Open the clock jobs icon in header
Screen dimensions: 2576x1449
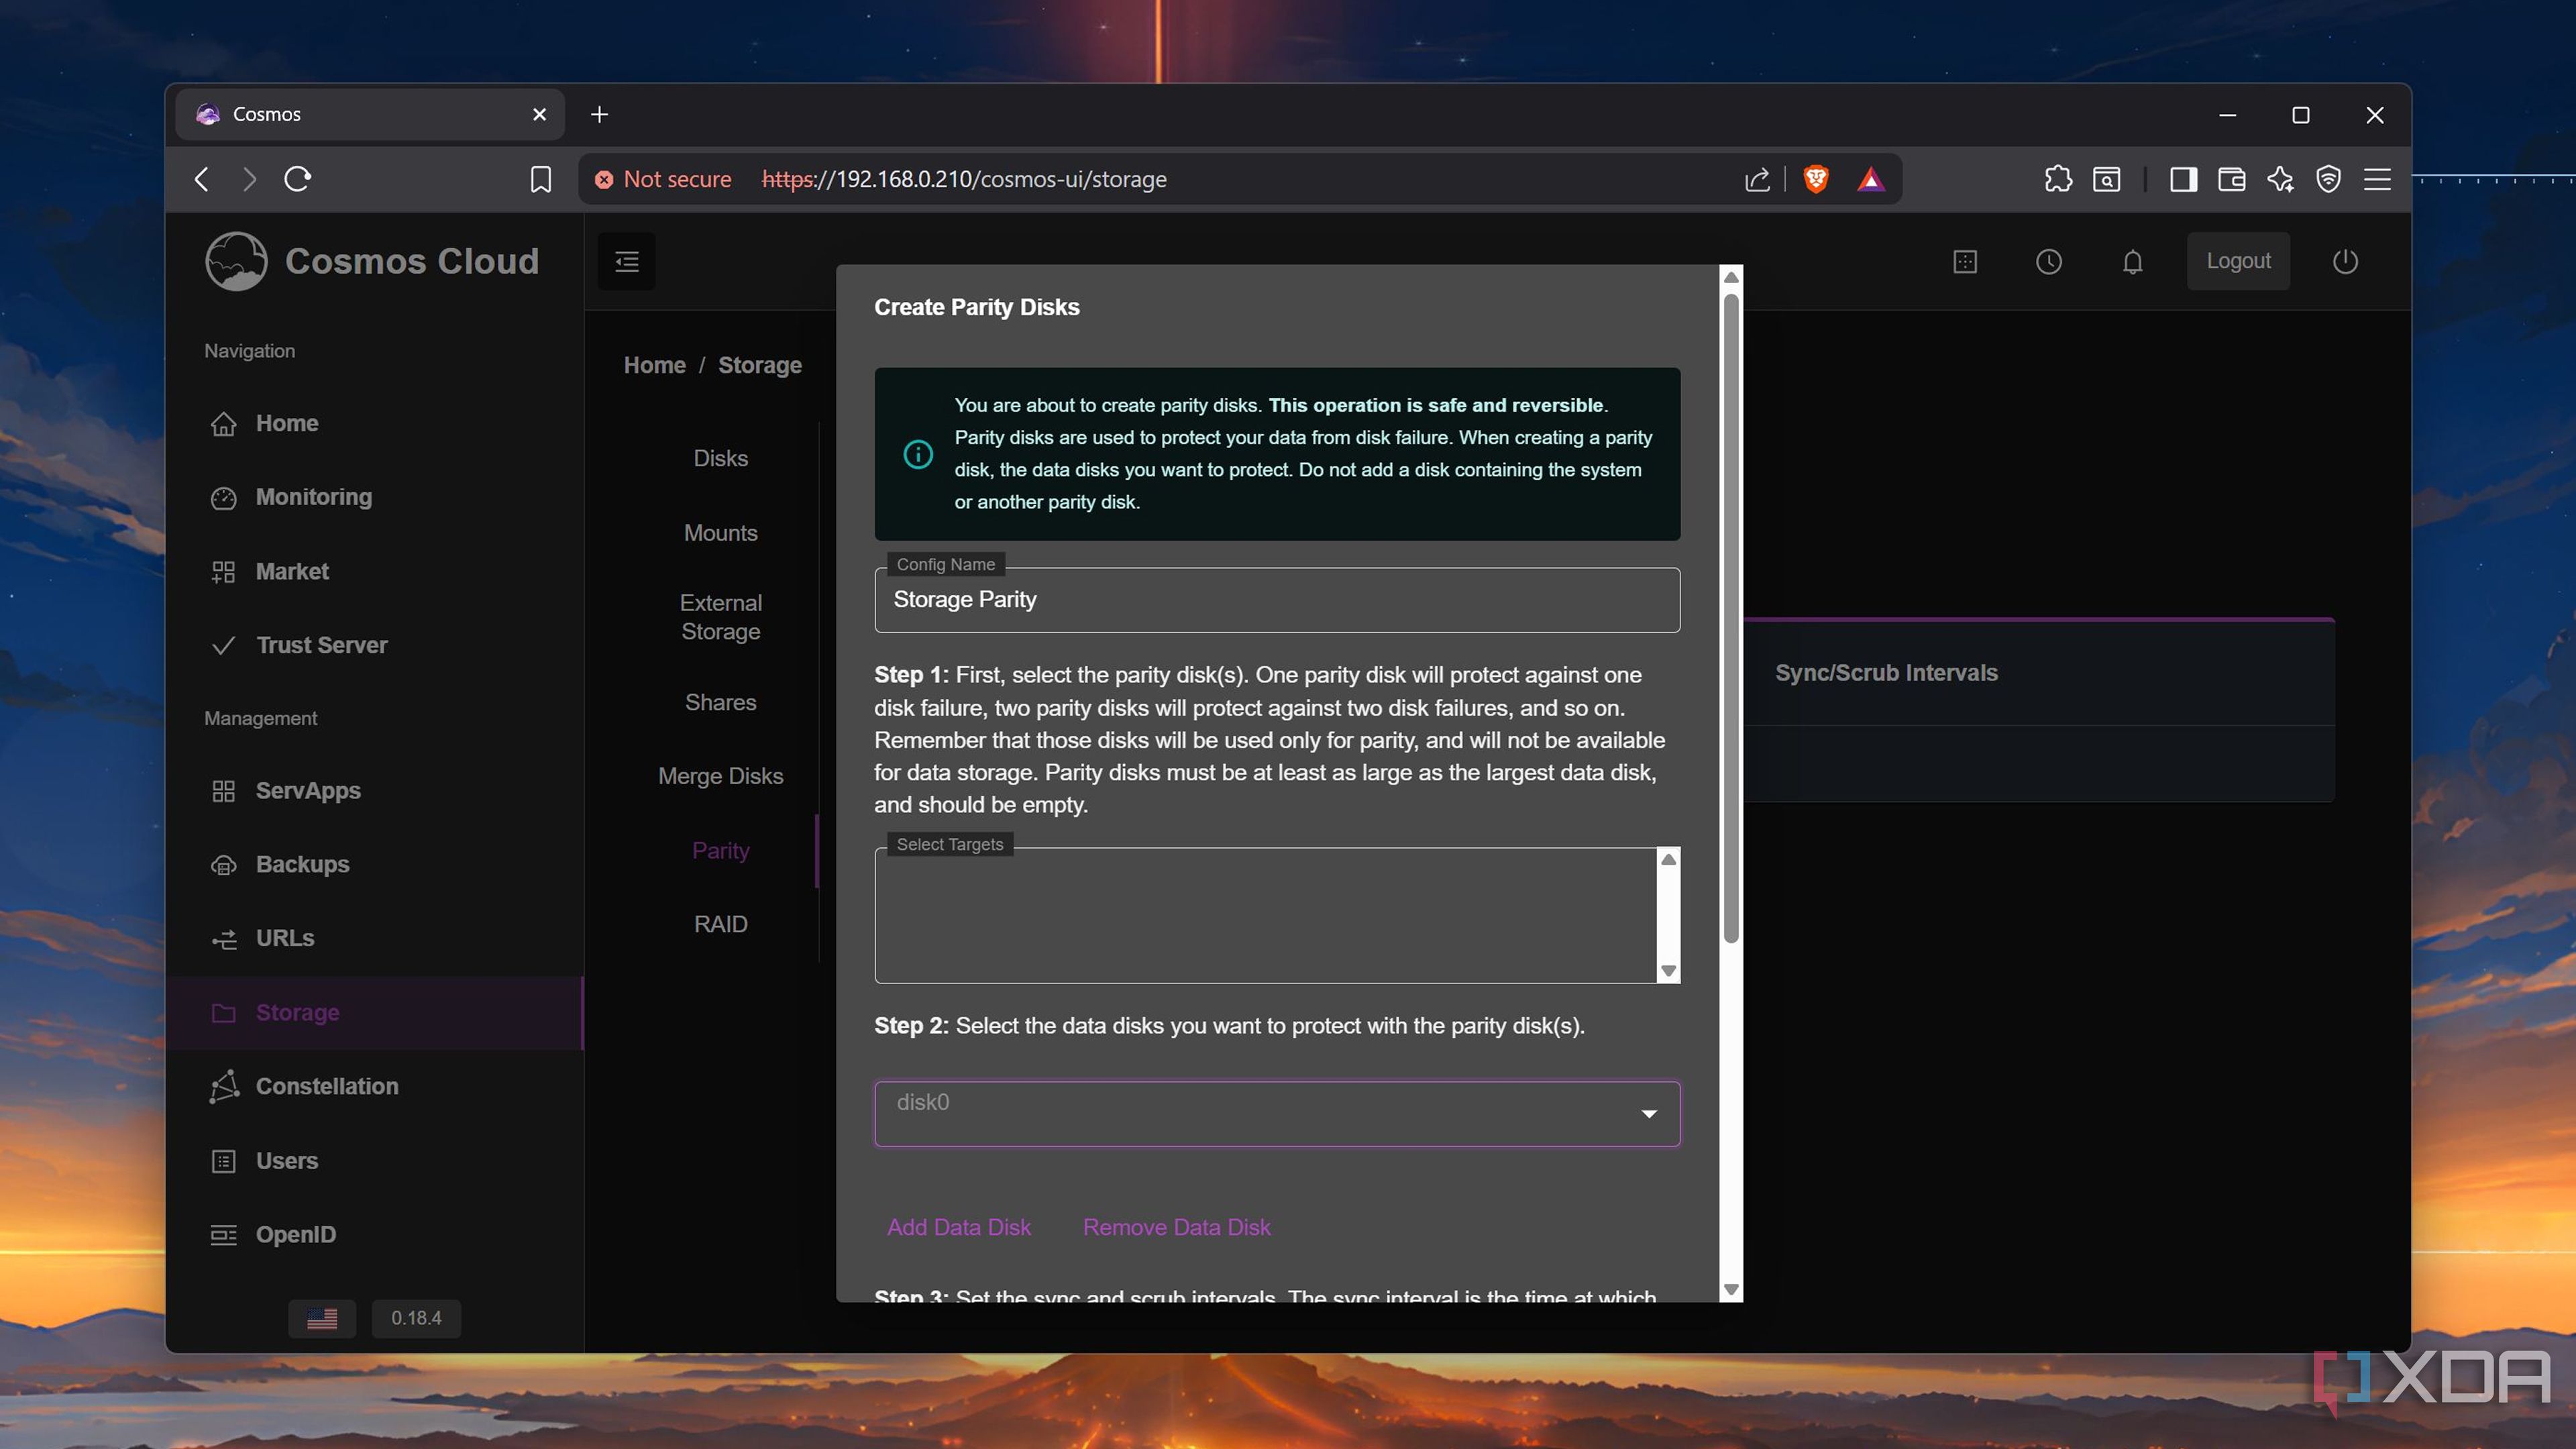pyautogui.click(x=2048, y=262)
